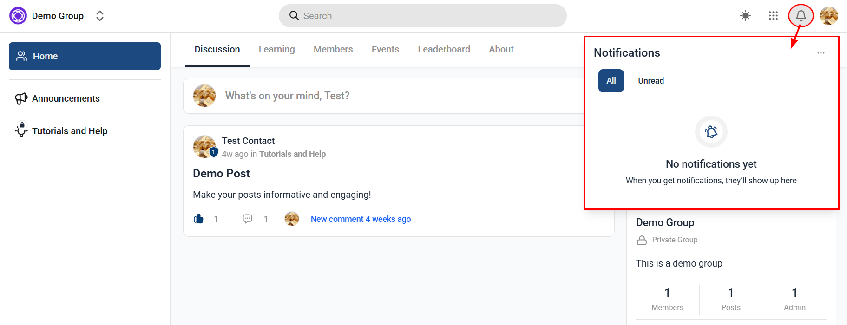Open the notifications more options menu
847x325 pixels.
(x=821, y=53)
